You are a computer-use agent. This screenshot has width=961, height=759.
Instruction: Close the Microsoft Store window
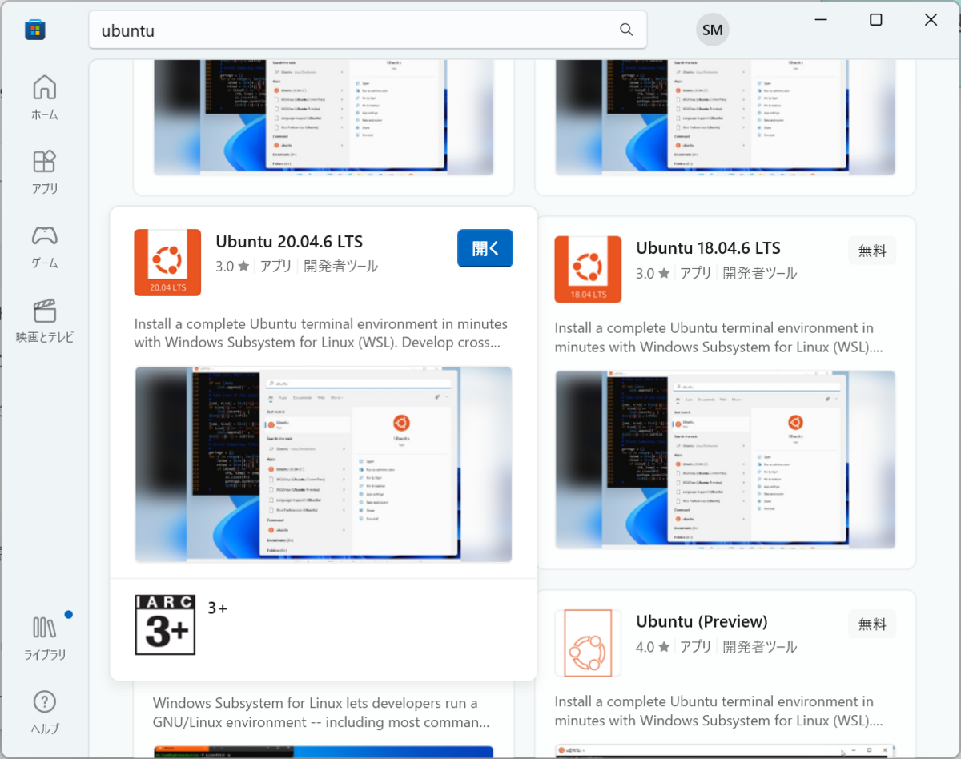[931, 20]
